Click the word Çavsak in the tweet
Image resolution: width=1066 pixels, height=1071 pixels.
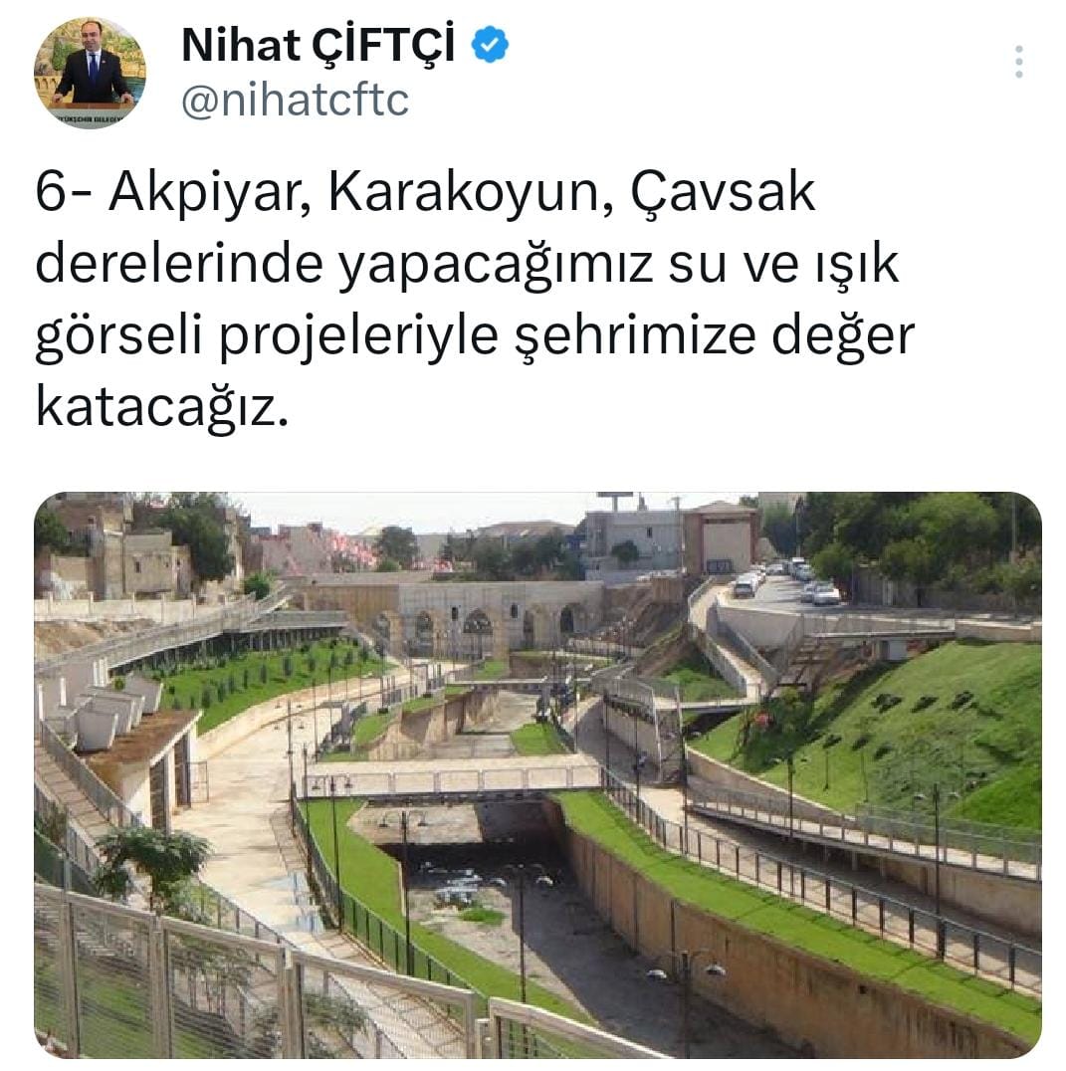(723, 195)
